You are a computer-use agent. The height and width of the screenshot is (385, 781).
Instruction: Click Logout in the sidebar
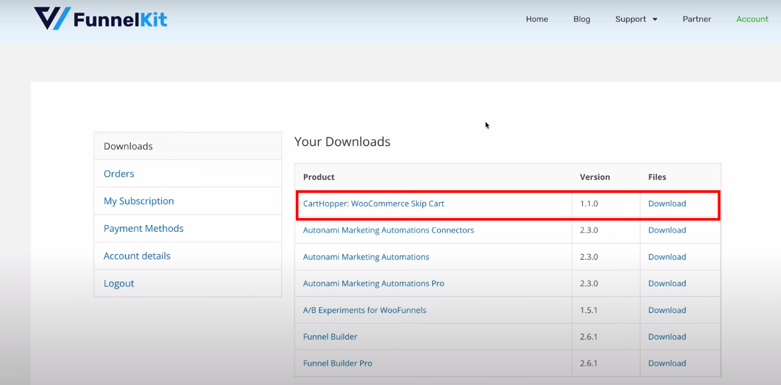(118, 283)
